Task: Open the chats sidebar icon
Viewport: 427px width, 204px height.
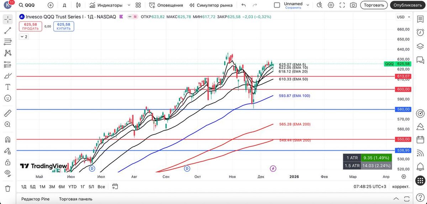Action: click(420, 60)
